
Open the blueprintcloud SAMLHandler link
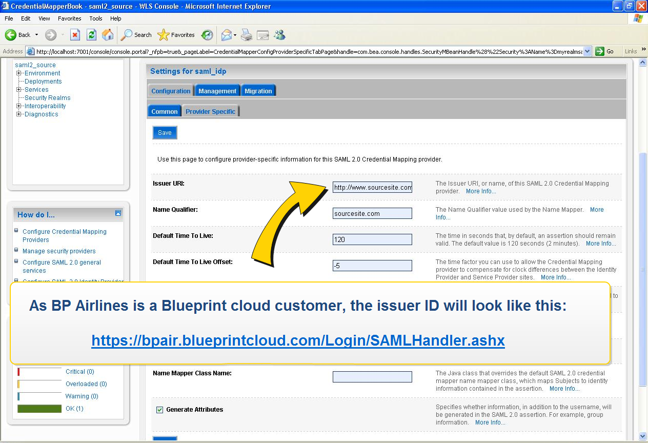pos(298,340)
